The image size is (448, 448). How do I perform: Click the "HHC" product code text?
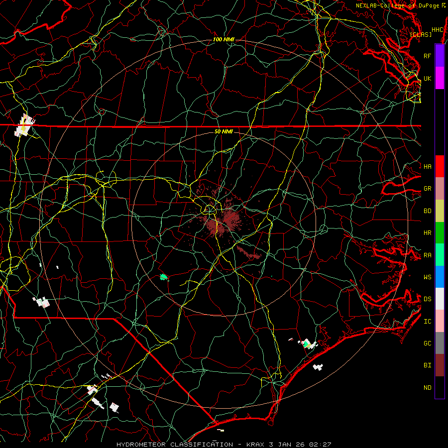tap(438, 30)
